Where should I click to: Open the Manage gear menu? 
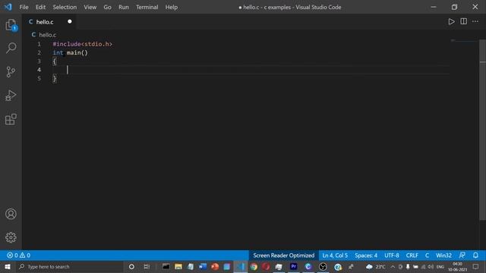(11, 237)
